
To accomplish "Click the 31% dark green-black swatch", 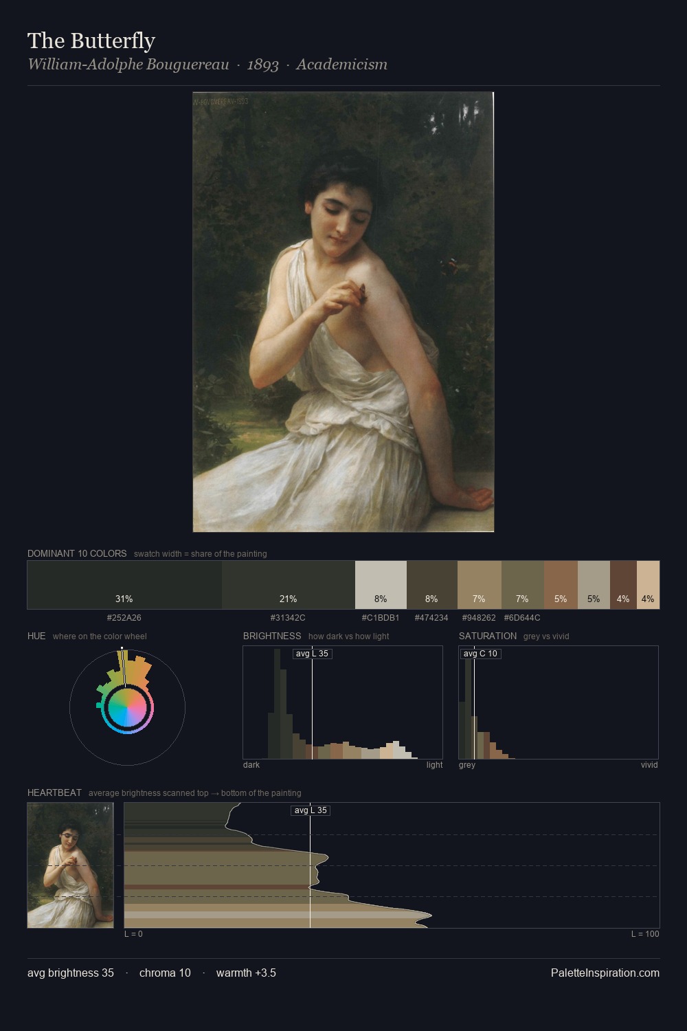I will pyautogui.click(x=124, y=585).
